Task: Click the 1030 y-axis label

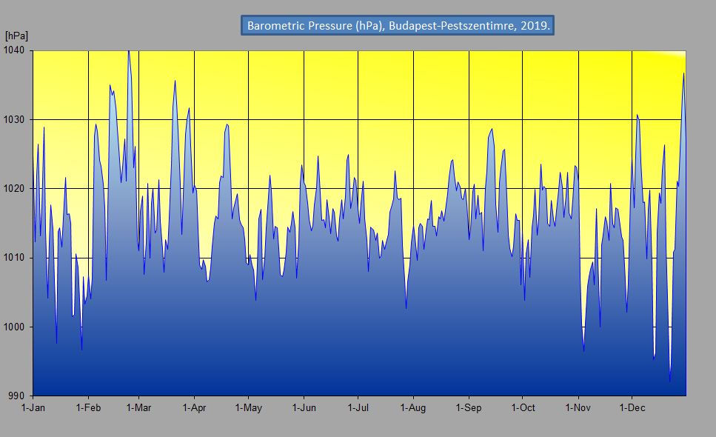Action: pos(16,119)
